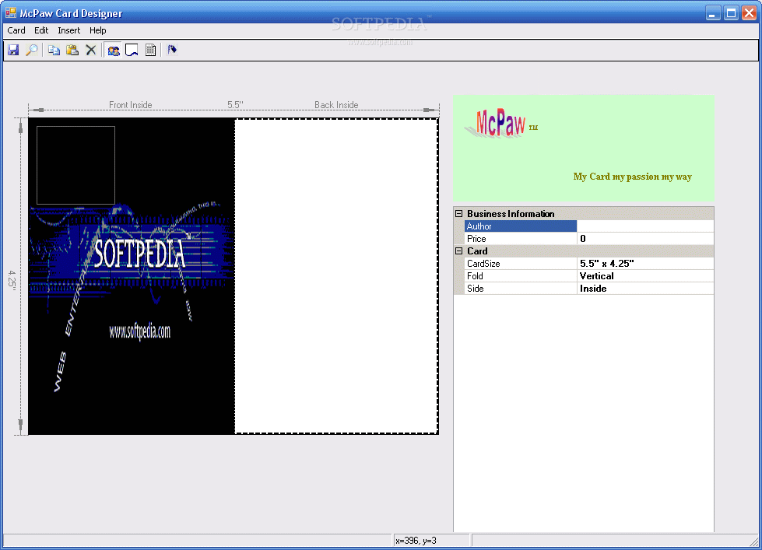The image size is (762, 550).
Task: Open the Help menu
Action: (97, 30)
